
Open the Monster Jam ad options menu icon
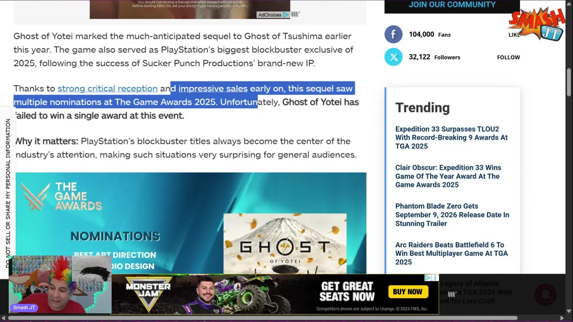(435, 278)
